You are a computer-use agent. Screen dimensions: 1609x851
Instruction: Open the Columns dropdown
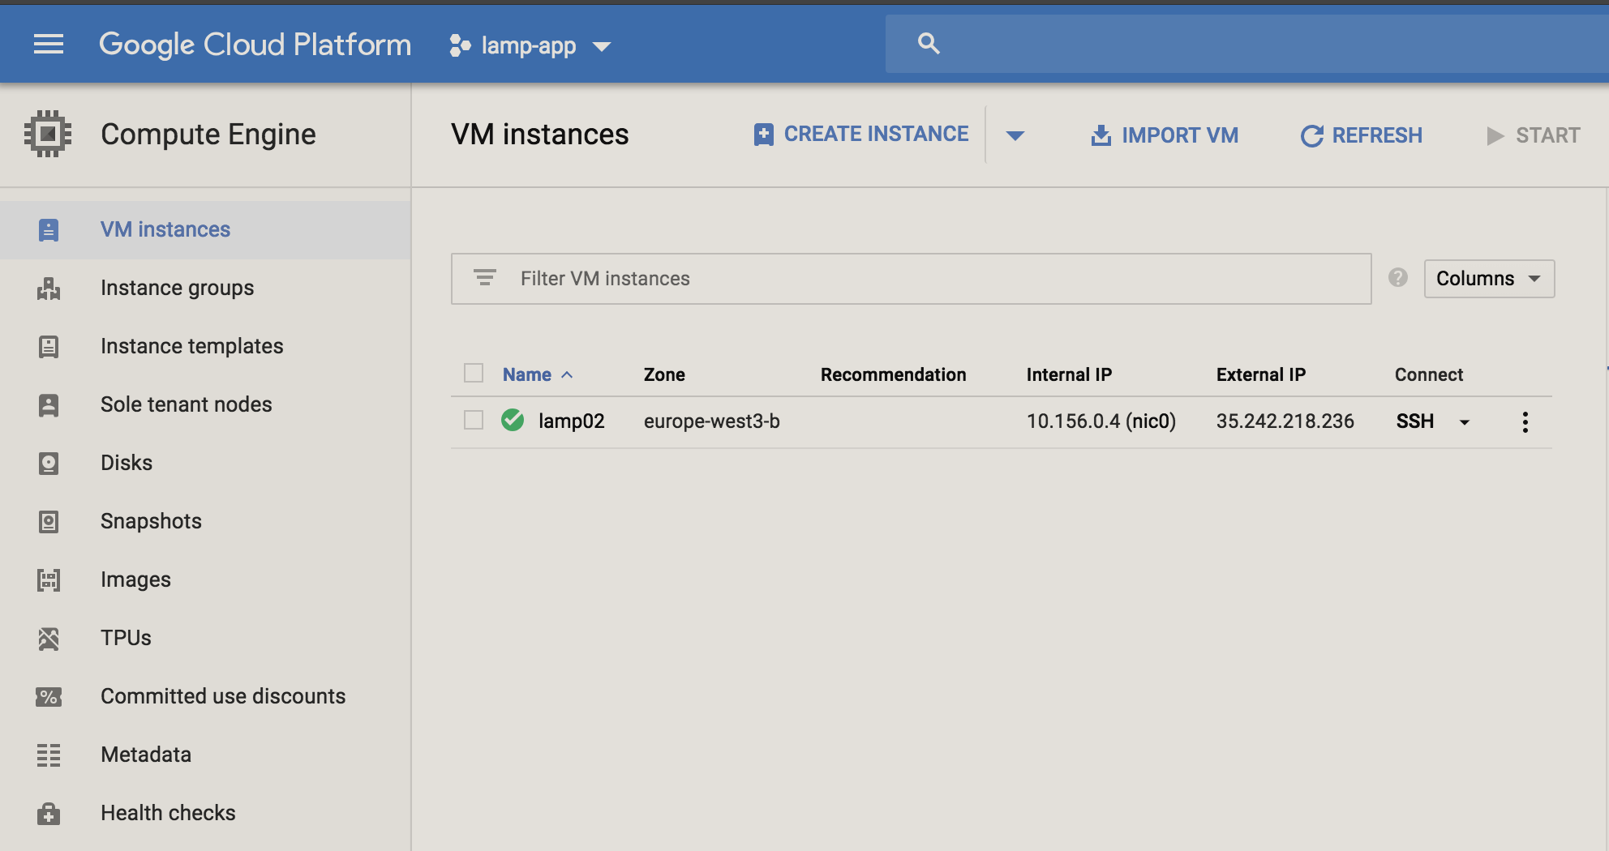1489,279
